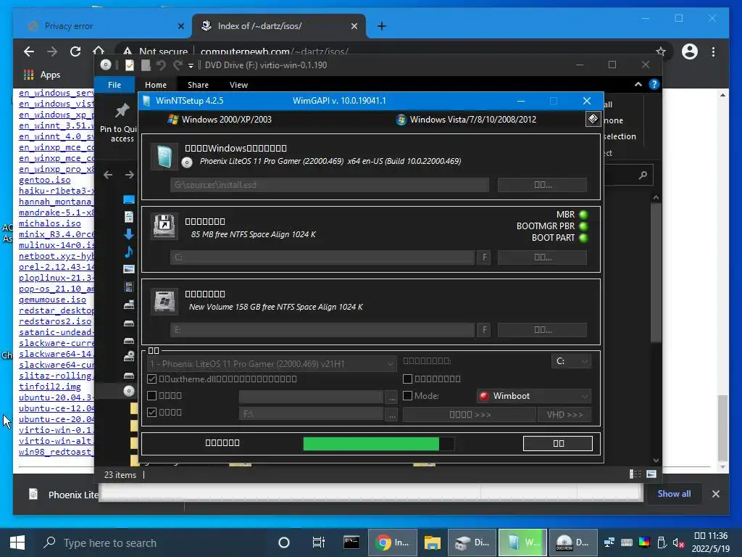Viewport: 742px width, 557px height.
Task: Open the Customize Quick Access Toolbar dropdown
Action: (191, 65)
